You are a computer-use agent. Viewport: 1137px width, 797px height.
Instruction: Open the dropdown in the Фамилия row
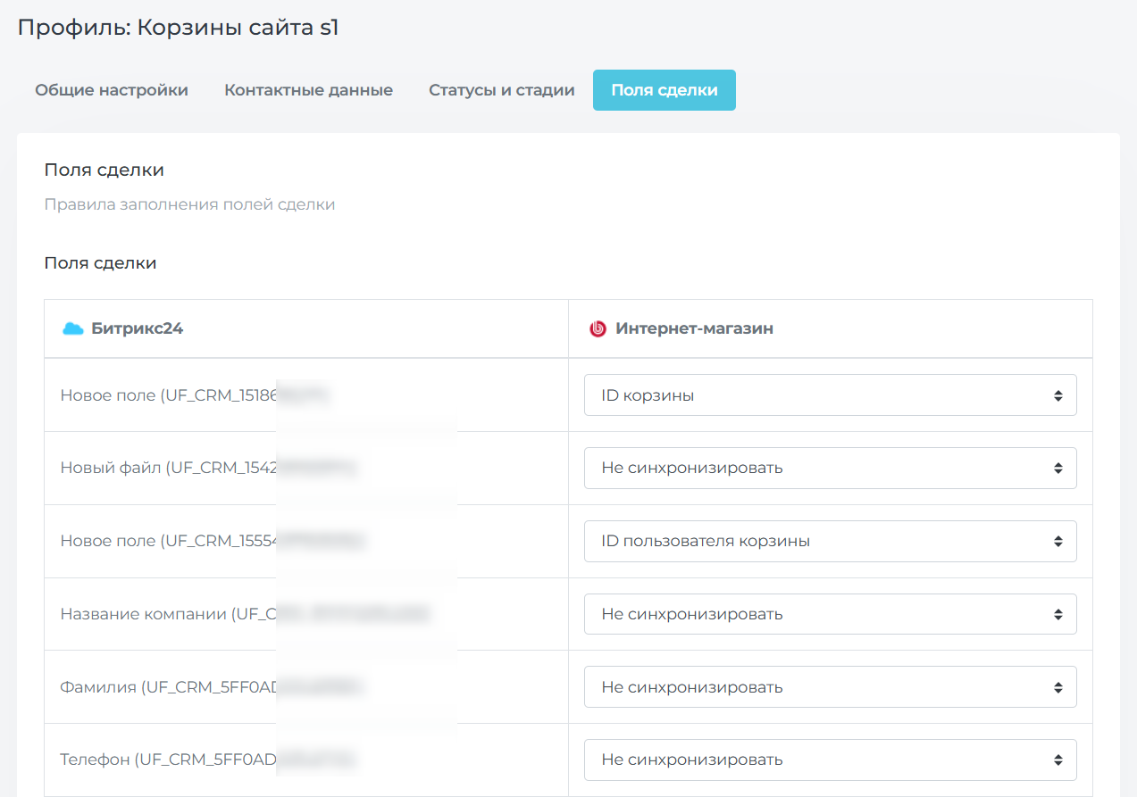830,687
